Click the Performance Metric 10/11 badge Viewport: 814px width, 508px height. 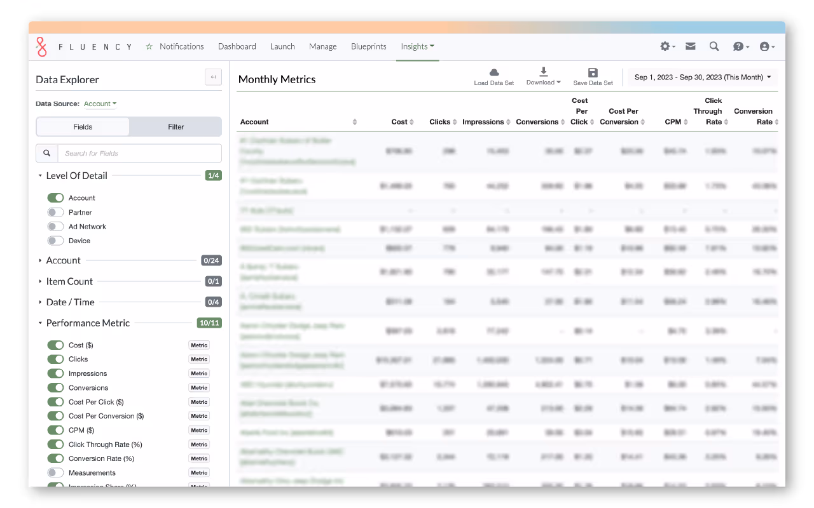point(210,323)
